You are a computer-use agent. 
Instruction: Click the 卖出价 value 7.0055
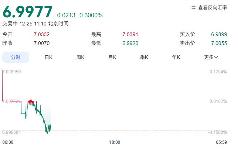pyautogui.click(x=218, y=43)
